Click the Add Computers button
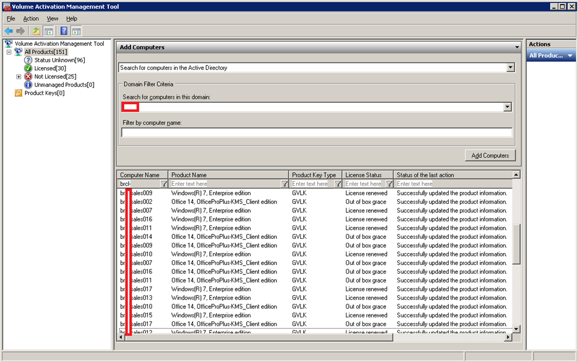Image resolution: width=578 pixels, height=362 pixels. click(x=490, y=155)
